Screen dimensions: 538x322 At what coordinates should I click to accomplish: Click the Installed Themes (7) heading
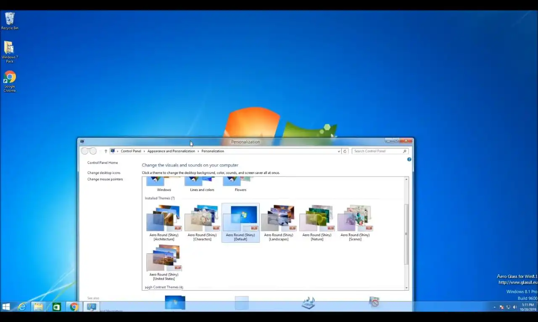(160, 198)
